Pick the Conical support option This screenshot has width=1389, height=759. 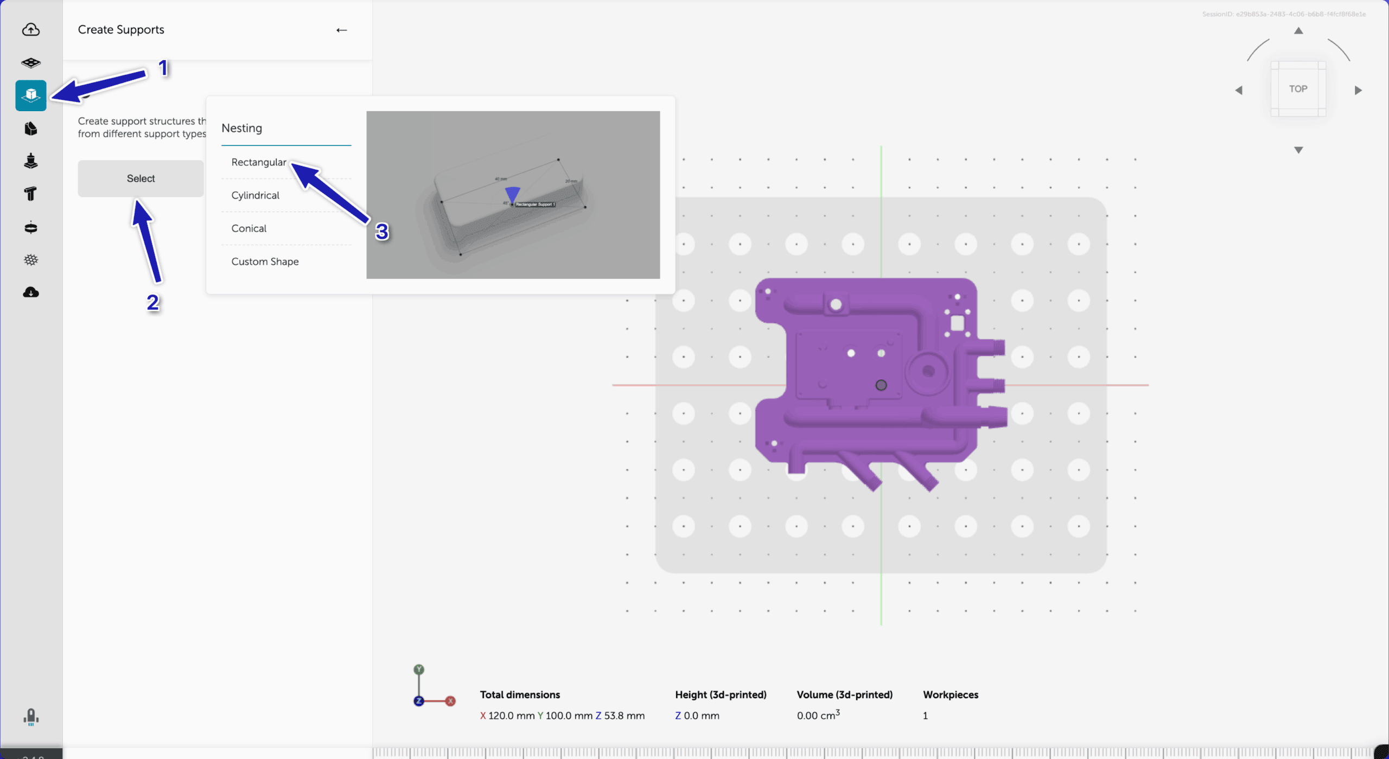[x=249, y=228]
